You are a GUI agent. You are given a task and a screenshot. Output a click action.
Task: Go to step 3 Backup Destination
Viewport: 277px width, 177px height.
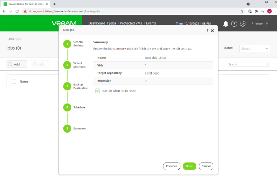pos(67,86)
